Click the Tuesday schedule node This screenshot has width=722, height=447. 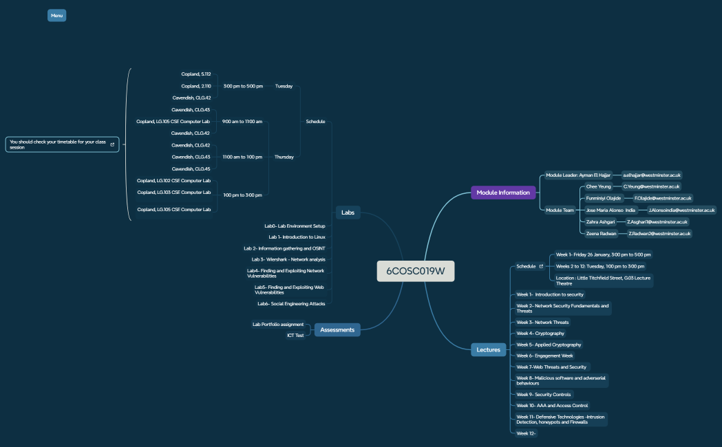pyautogui.click(x=284, y=87)
